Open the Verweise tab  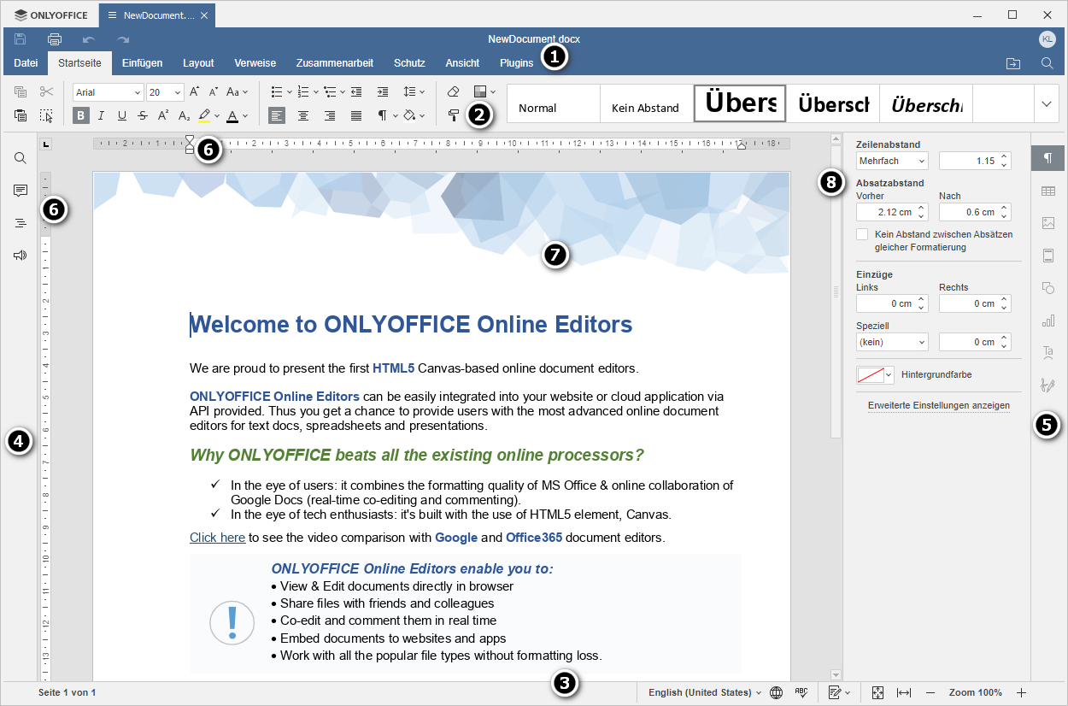(255, 63)
